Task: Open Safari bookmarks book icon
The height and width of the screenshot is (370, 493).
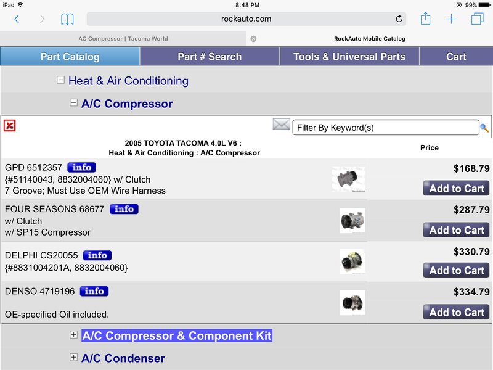Action: [67, 19]
